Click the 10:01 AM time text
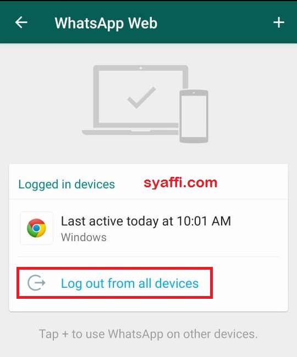 coord(204,221)
